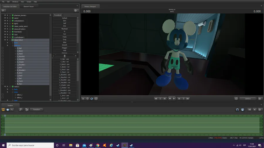Tick the checkbox beside C_HipJ
Image resolution: width=264 pixels, height=148 pixels.
click(3, 48)
